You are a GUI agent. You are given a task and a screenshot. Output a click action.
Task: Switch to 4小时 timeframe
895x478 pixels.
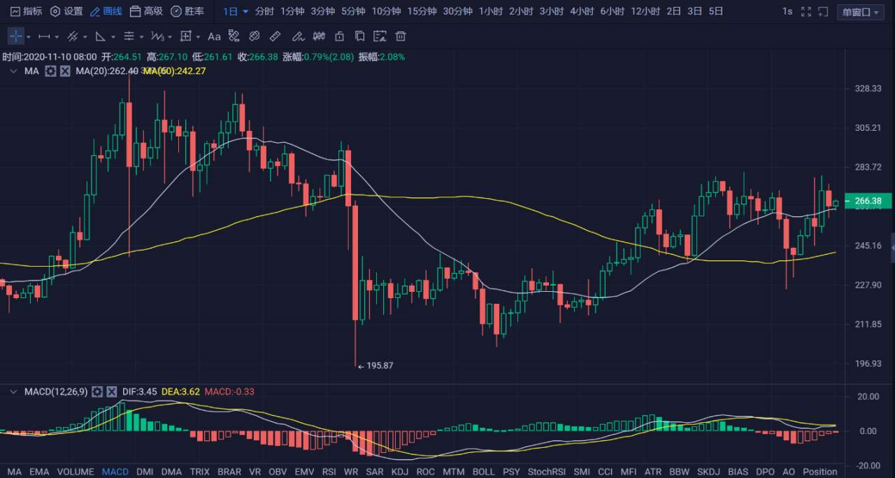tap(582, 11)
